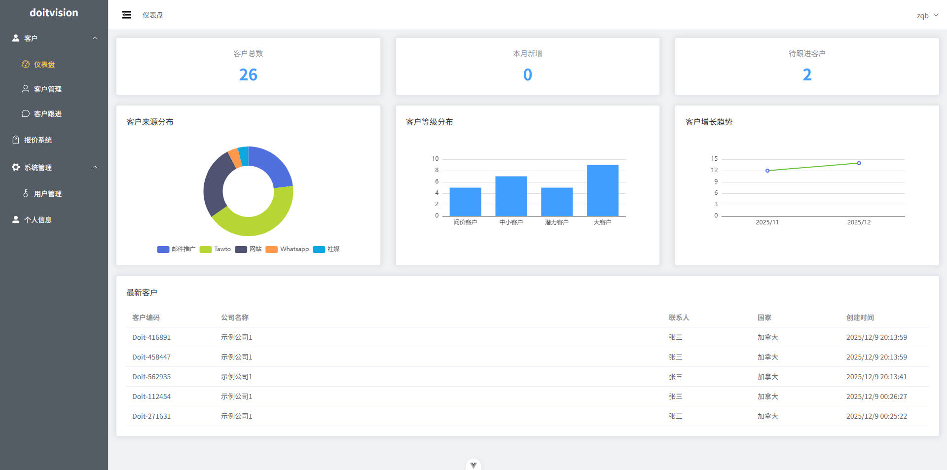
Task: Click timestamp 2025/12/9 00:25:22
Action: click(876, 416)
